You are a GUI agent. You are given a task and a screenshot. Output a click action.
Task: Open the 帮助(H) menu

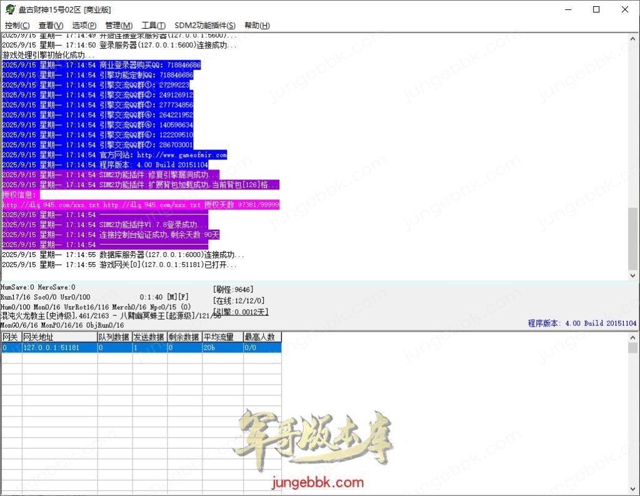click(x=256, y=25)
